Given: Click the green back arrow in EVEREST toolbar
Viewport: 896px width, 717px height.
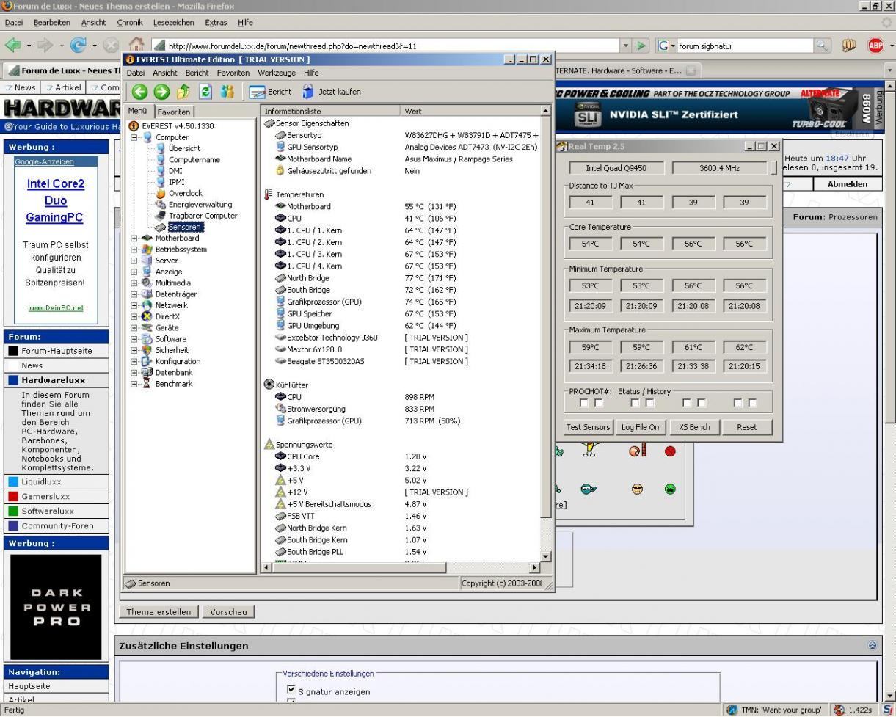Looking at the screenshot, I should tap(139, 92).
